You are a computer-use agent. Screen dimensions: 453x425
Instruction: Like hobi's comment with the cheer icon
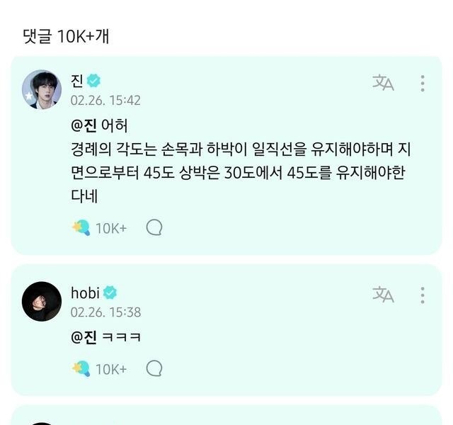click(x=81, y=368)
